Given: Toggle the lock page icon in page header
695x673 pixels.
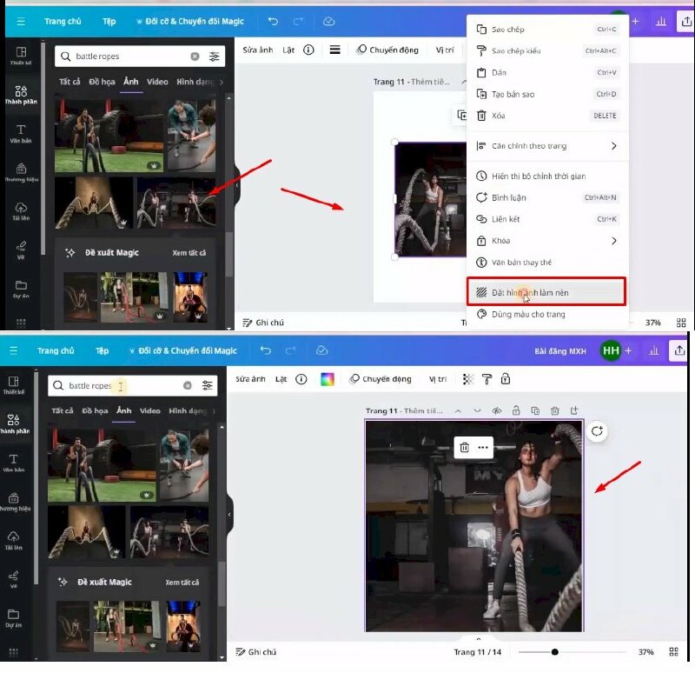Looking at the screenshot, I should (x=516, y=410).
